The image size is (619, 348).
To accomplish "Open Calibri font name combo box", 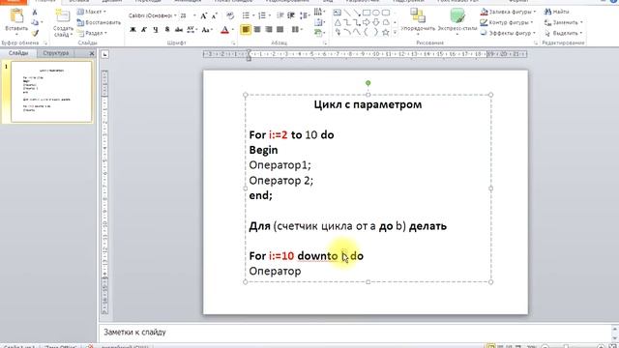I will (x=153, y=15).
